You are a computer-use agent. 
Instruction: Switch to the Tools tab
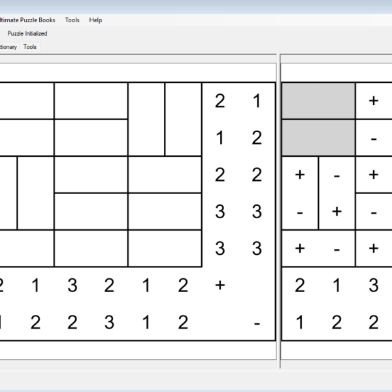pyautogui.click(x=30, y=47)
